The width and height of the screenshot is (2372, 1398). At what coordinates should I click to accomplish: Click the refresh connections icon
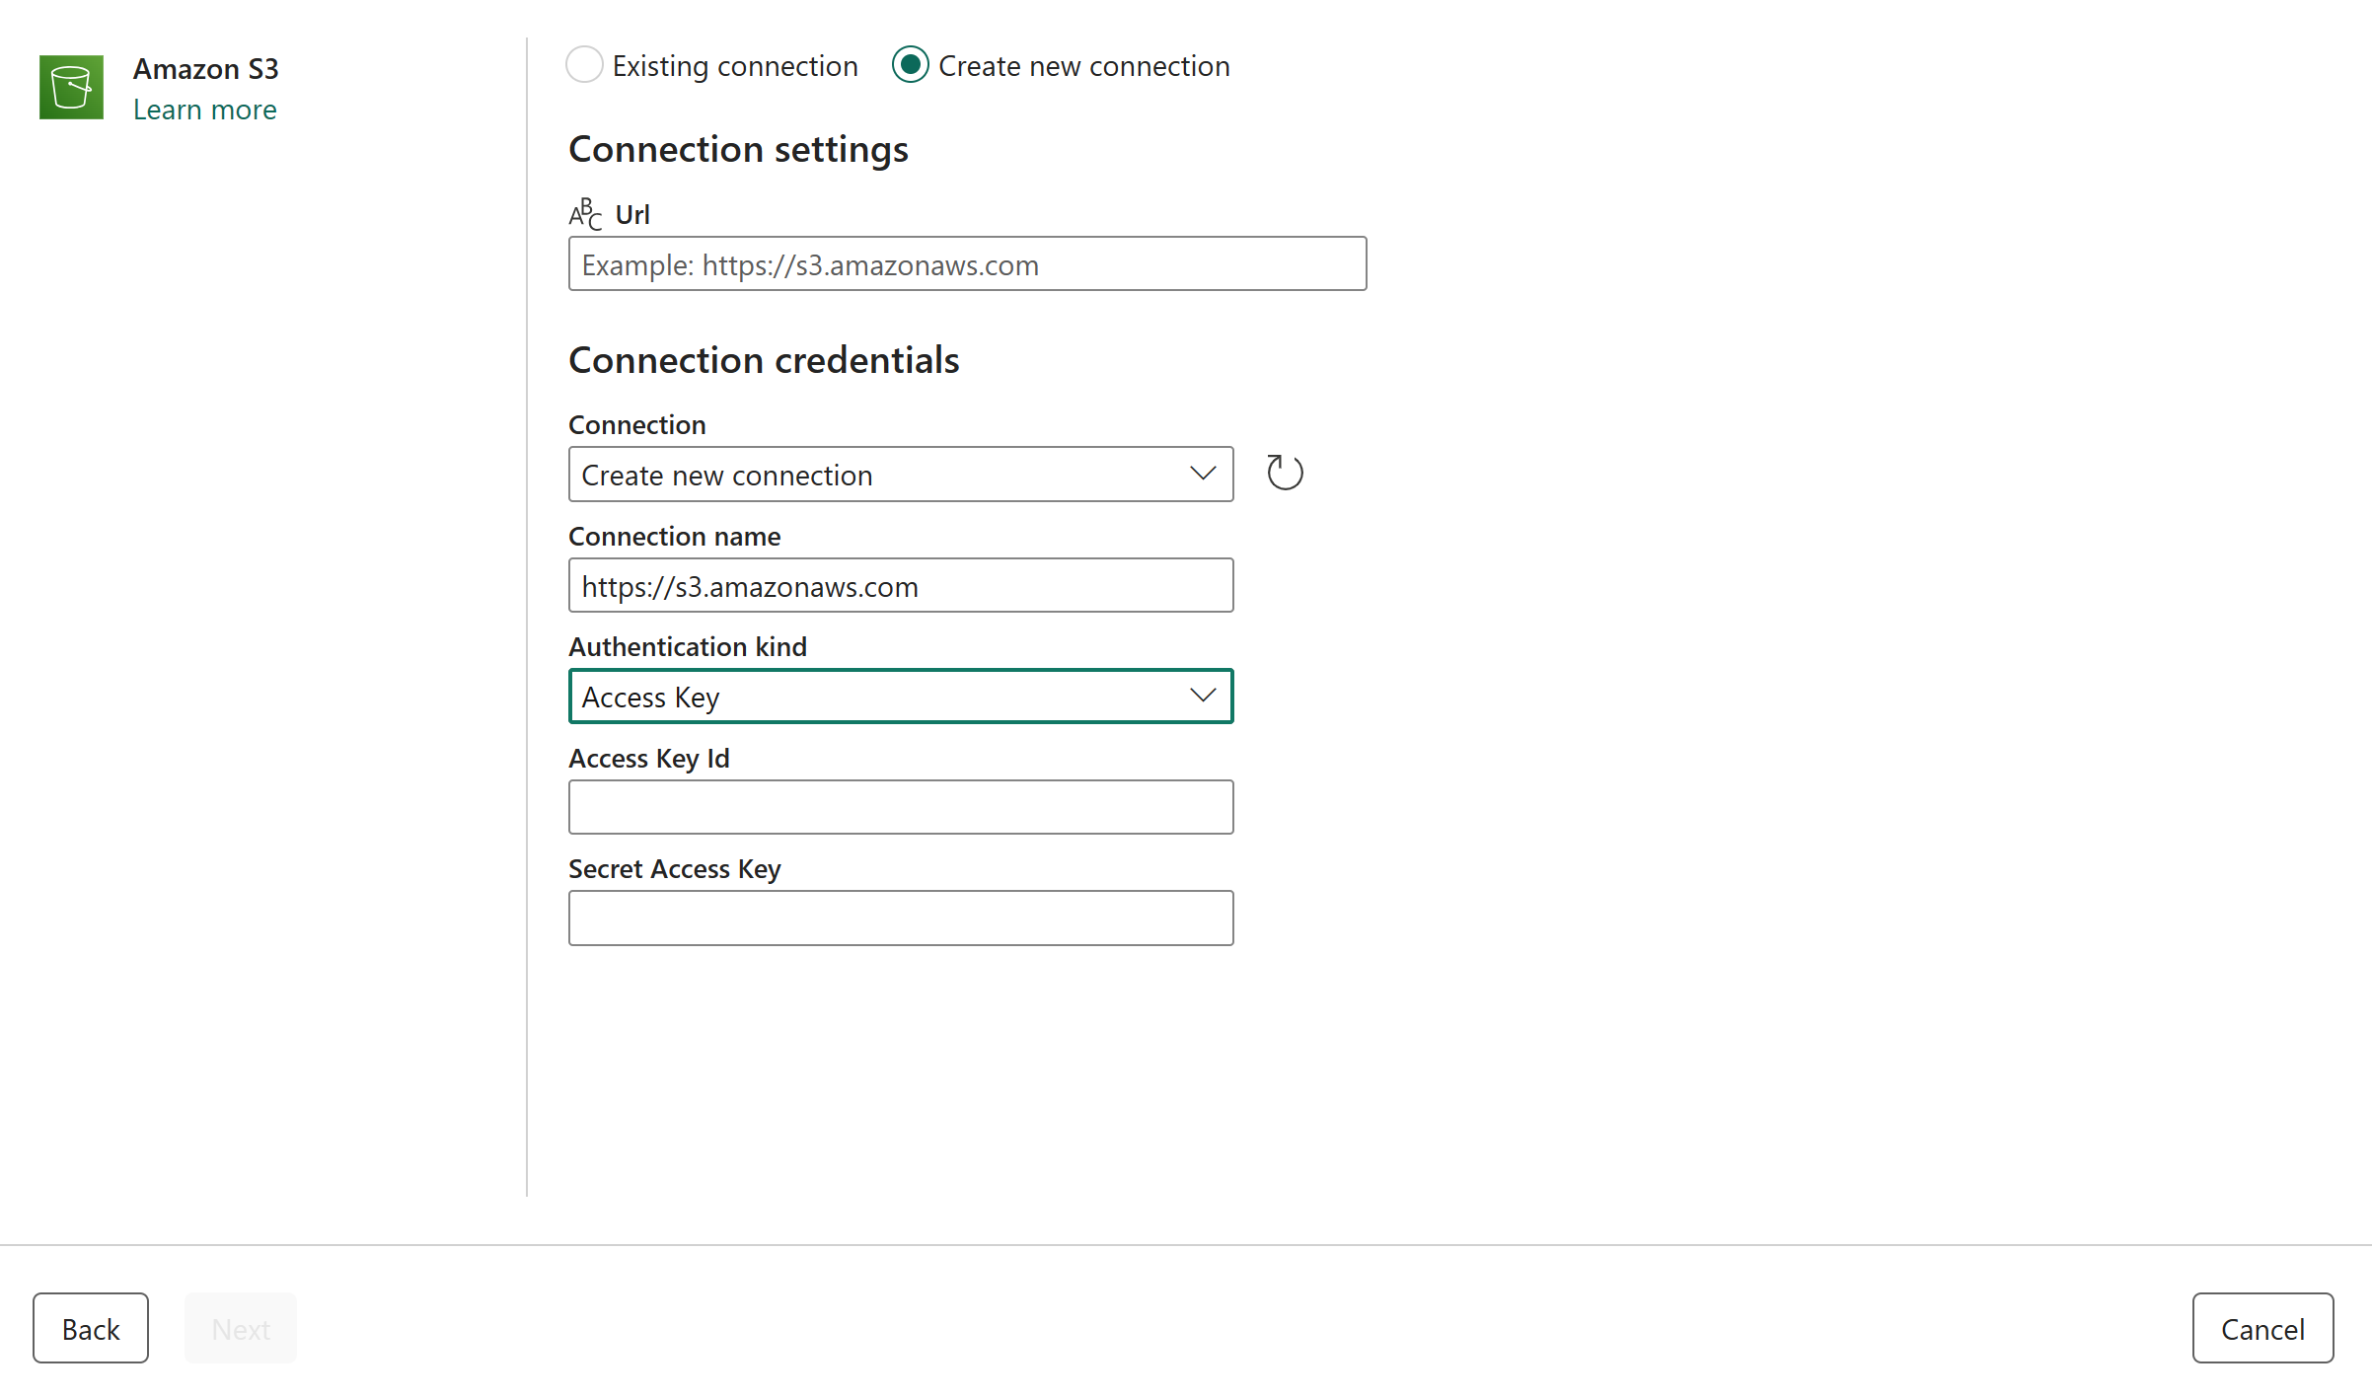tap(1285, 473)
